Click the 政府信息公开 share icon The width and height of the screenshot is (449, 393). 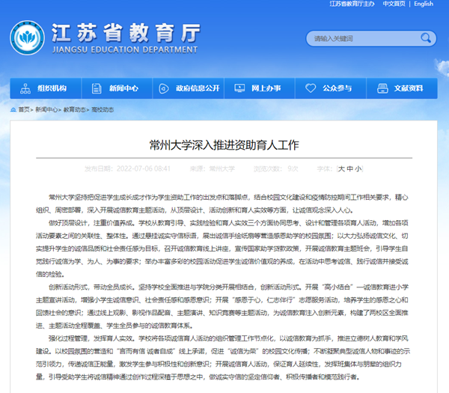tap(165, 88)
